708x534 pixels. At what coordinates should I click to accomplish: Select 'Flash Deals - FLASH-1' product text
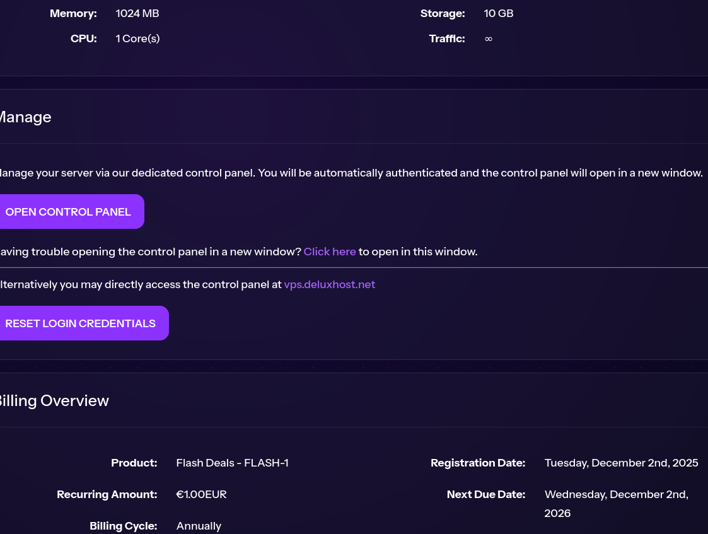coord(232,463)
